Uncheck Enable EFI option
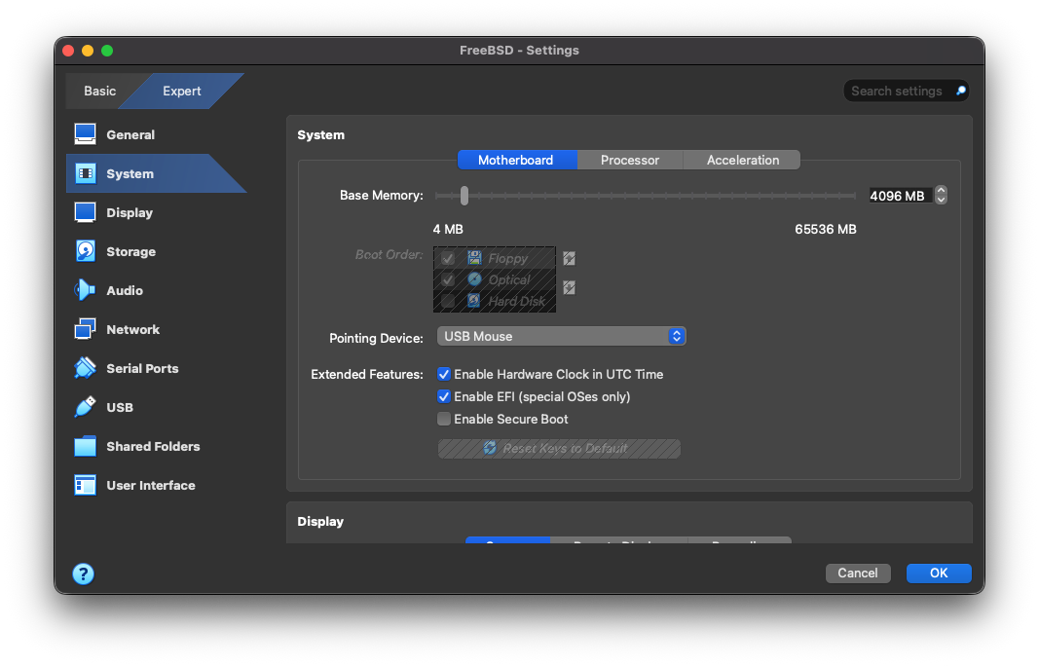Image resolution: width=1039 pixels, height=666 pixels. coord(444,397)
